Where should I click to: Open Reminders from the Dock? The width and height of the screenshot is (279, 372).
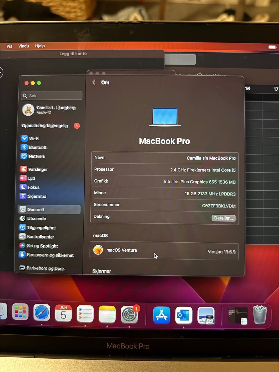click(x=85, y=314)
